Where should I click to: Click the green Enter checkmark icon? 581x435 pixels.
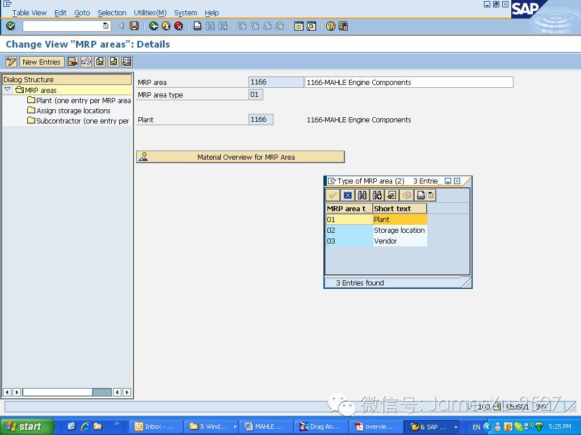pos(11,26)
